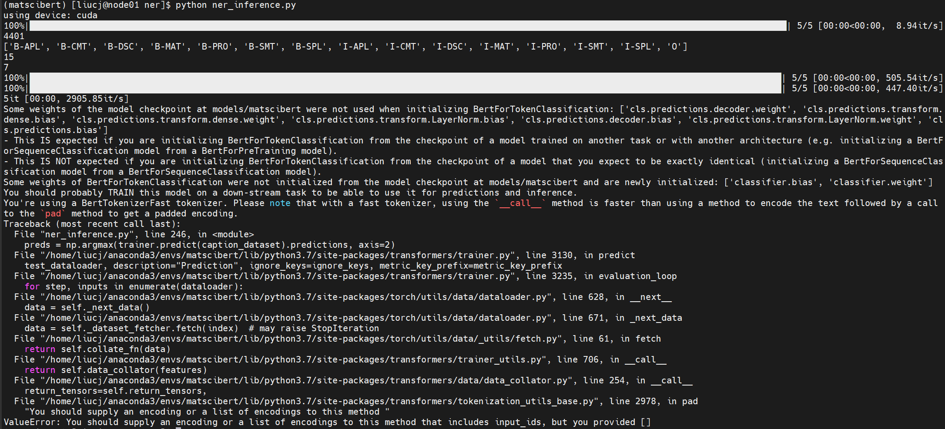
Task: Click the pink 'for' keyword in traceback
Action: [32, 286]
